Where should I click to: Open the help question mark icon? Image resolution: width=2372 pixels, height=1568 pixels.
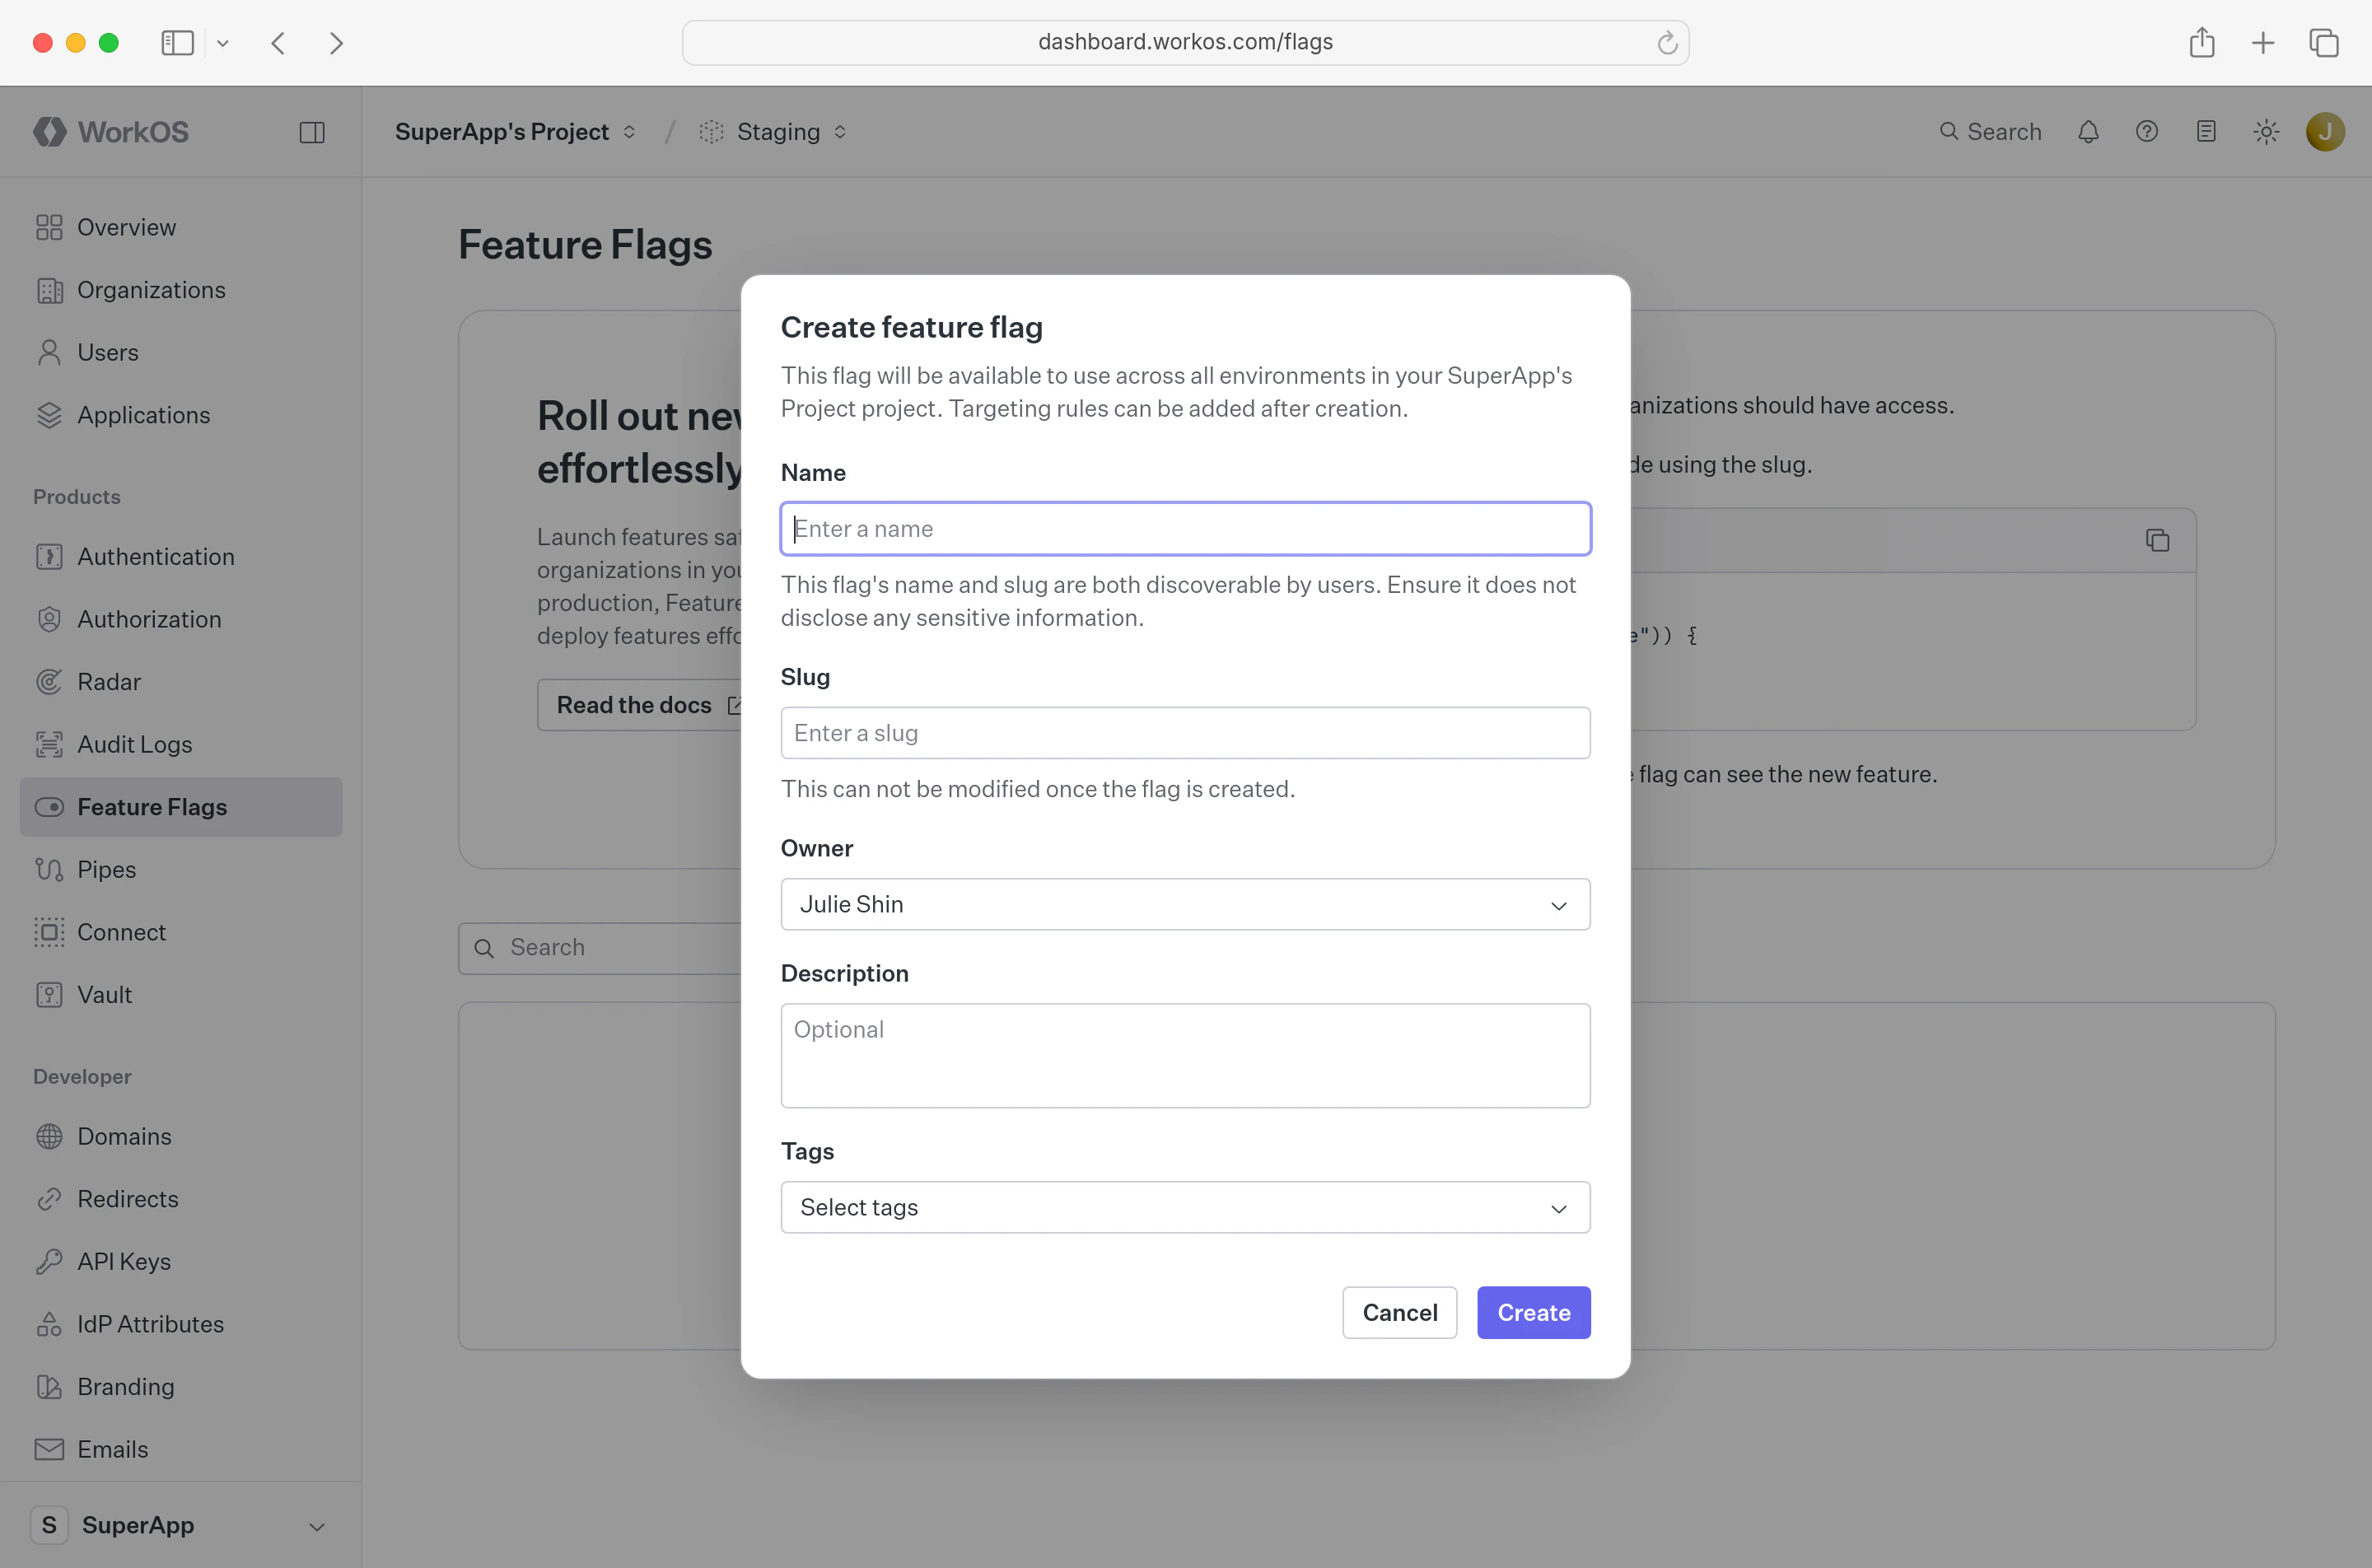(2147, 132)
